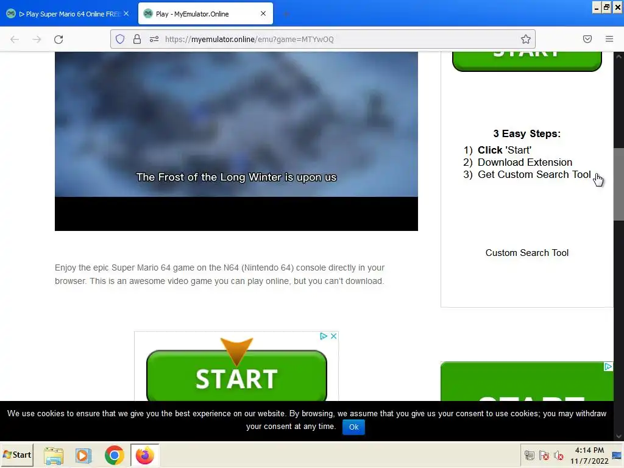Open AdChoices icon on center ad
624x468 pixels.
point(324,336)
